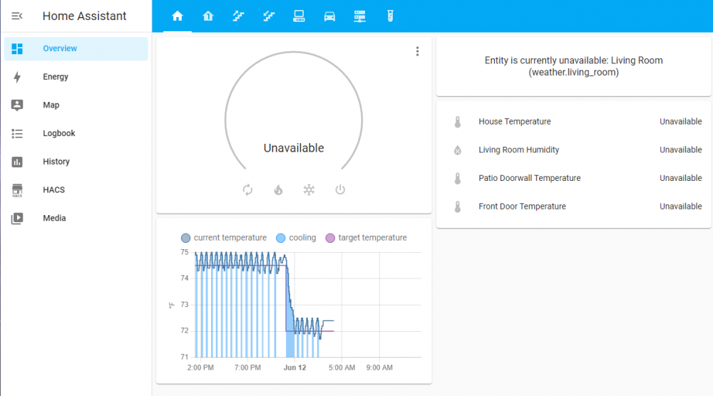This screenshot has width=713, height=396.
Task: Set thermostat to heat mode flame icon
Action: [278, 190]
